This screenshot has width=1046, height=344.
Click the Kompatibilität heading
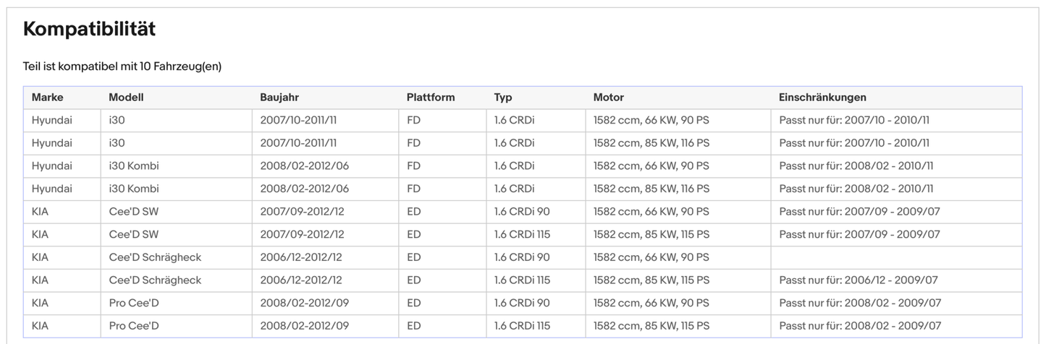coord(89,30)
